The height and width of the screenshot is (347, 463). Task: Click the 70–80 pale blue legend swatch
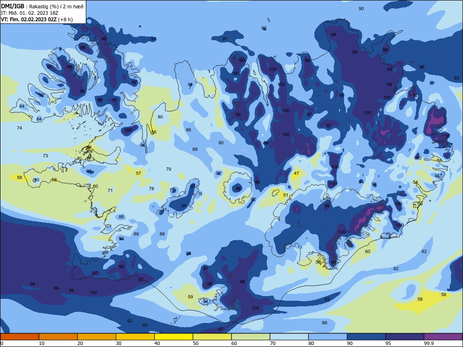pos(289,337)
